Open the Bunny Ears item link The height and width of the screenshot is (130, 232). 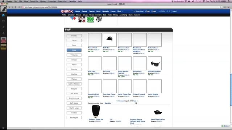click(137, 71)
